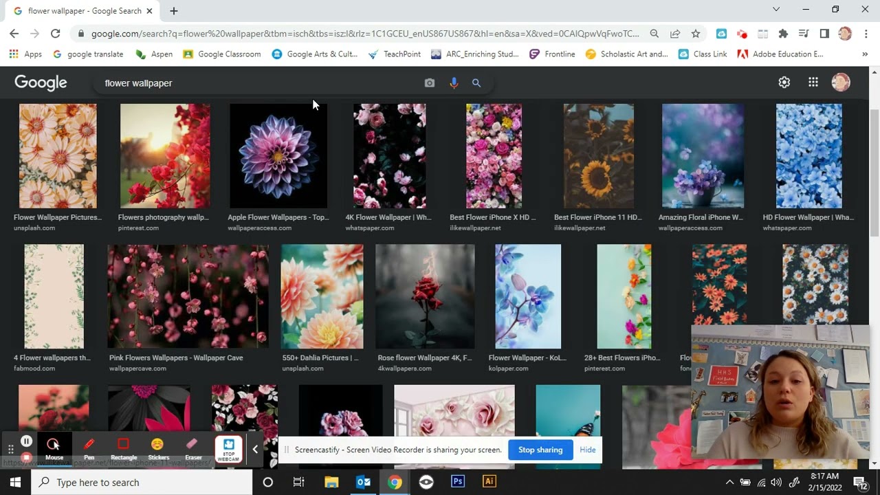Open the sunflower iPhone 11 wallpaper thumbnail
880x495 pixels.
(x=599, y=156)
